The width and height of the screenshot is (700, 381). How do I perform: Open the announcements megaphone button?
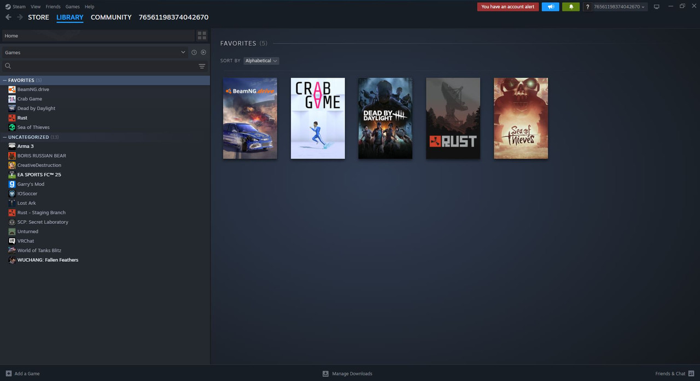point(550,7)
